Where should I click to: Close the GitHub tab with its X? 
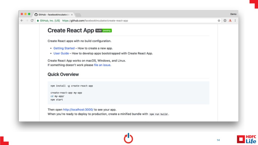pos(72,15)
